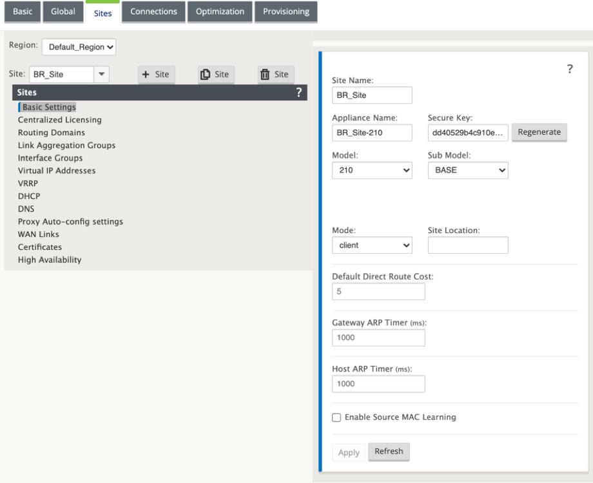Select Basic Settings in the Sites list
593x483 pixels.
click(49, 107)
